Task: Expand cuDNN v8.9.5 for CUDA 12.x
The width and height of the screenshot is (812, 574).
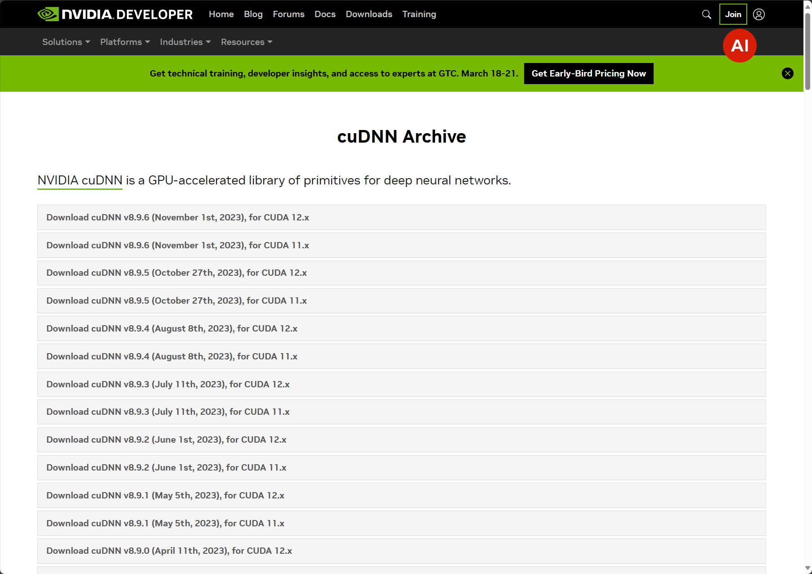Action: pos(402,273)
